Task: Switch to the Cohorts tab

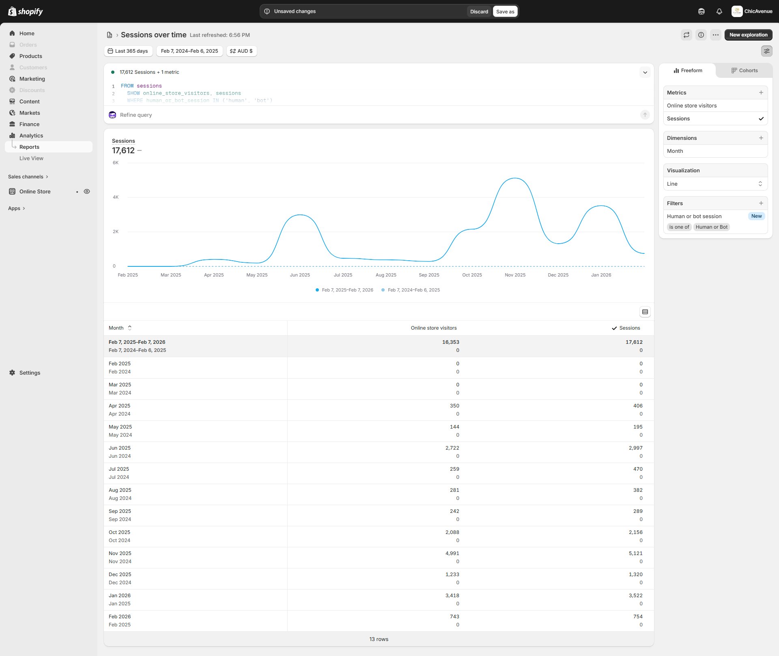Action: (744, 71)
